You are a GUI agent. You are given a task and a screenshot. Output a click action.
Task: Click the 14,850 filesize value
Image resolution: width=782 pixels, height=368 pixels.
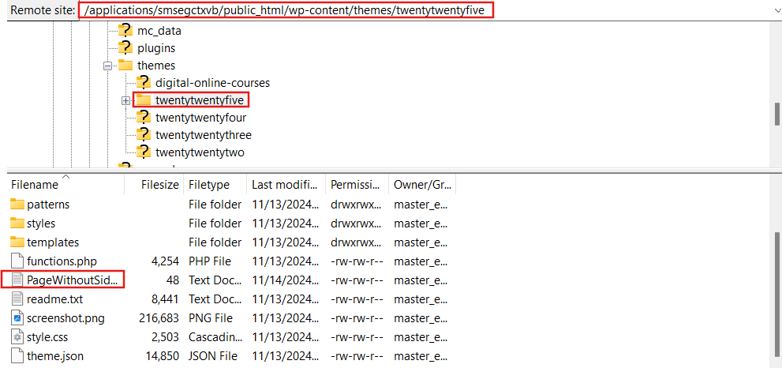point(162,356)
